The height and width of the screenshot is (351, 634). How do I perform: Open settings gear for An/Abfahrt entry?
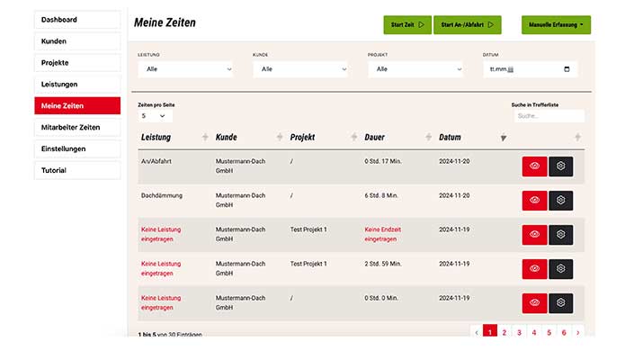point(561,166)
